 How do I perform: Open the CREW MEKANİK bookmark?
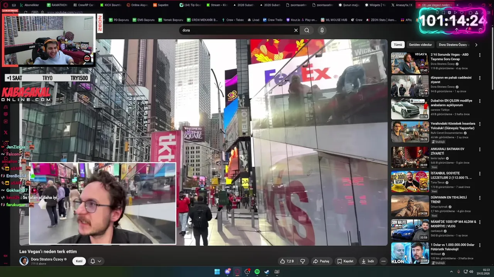tap(202, 20)
